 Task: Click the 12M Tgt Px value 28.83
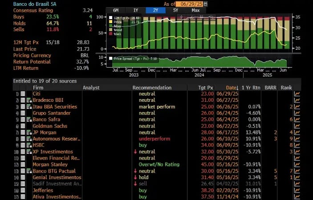coord(83,42)
